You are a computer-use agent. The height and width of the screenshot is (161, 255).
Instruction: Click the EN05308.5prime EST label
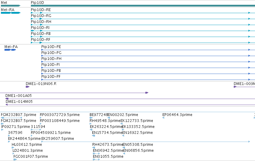138,145
